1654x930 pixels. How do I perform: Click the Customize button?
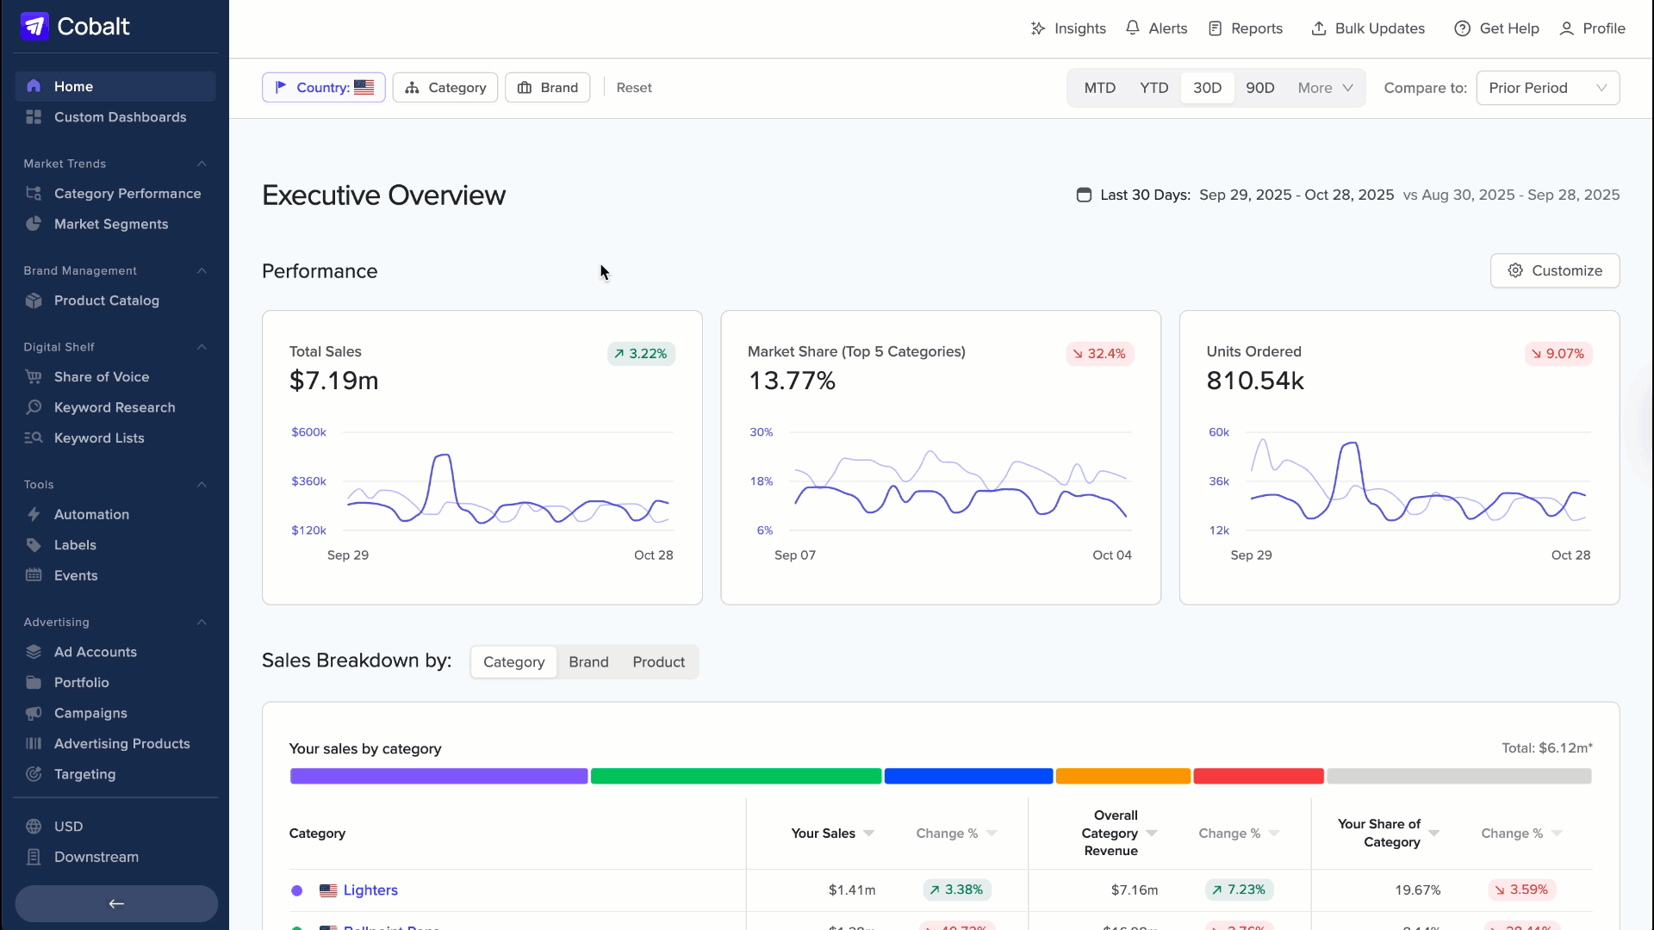[1555, 270]
